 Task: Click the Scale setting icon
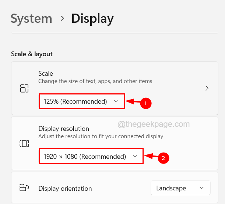(24, 88)
